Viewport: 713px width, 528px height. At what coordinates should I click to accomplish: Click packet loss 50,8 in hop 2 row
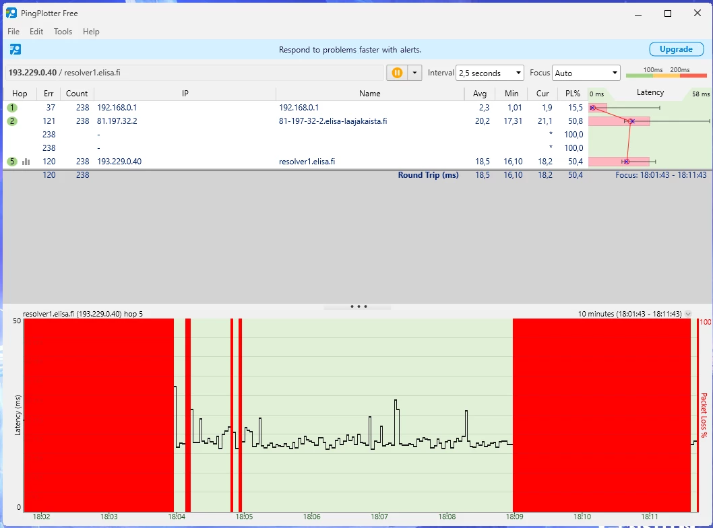coord(576,121)
